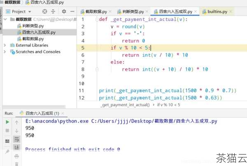Switch to the 四舍六入五成双.py editor tab

173,11
